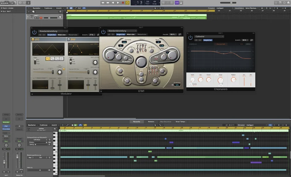
Task: Click the large FM knob in EFM1 center
Action: [141, 62]
